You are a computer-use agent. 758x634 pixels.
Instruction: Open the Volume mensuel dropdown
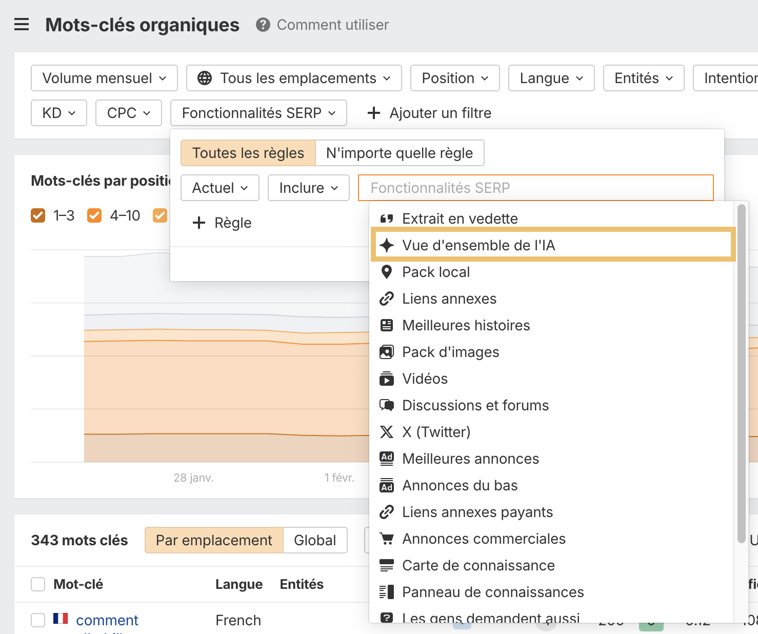tap(104, 78)
